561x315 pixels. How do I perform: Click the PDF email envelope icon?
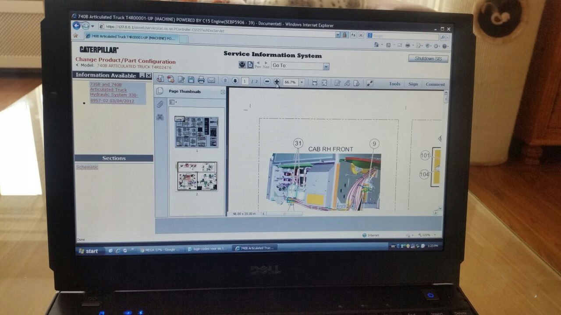coord(211,80)
